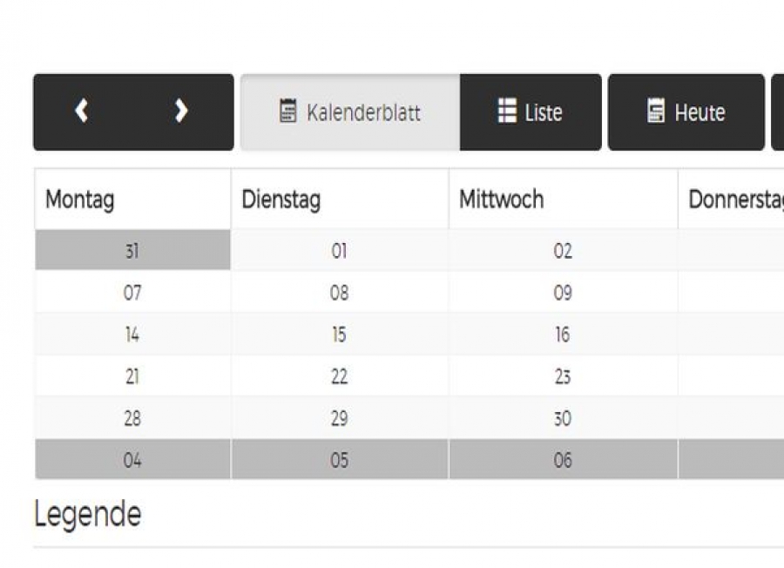Click the Heute calendar icon
The image size is (784, 568).
(x=656, y=112)
